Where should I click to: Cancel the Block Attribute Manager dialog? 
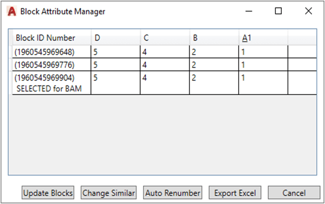coord(294,193)
